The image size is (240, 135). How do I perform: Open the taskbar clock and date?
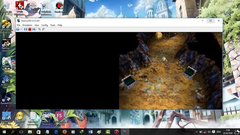tap(228, 132)
